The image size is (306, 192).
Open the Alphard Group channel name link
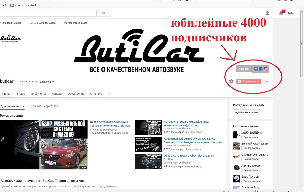[251, 166]
